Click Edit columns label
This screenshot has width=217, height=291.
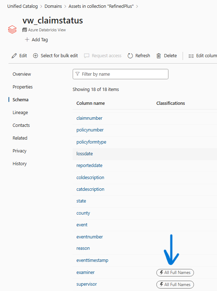coord(206,56)
